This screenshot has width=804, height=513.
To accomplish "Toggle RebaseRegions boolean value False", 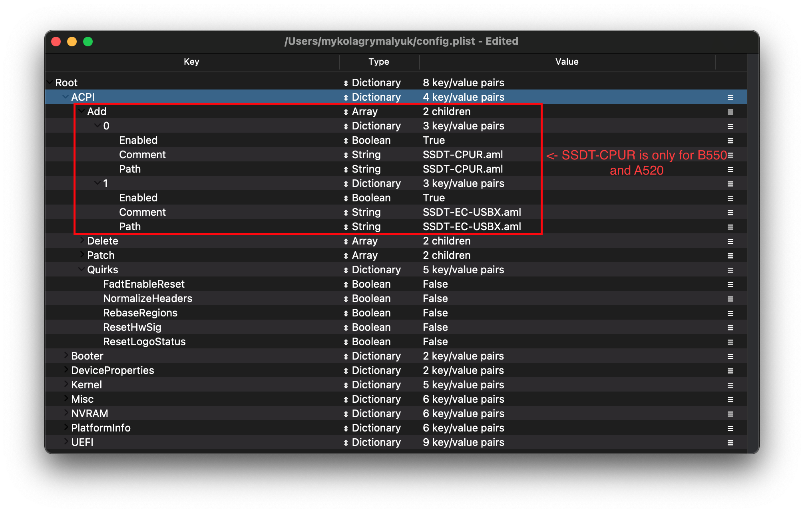I will [435, 313].
